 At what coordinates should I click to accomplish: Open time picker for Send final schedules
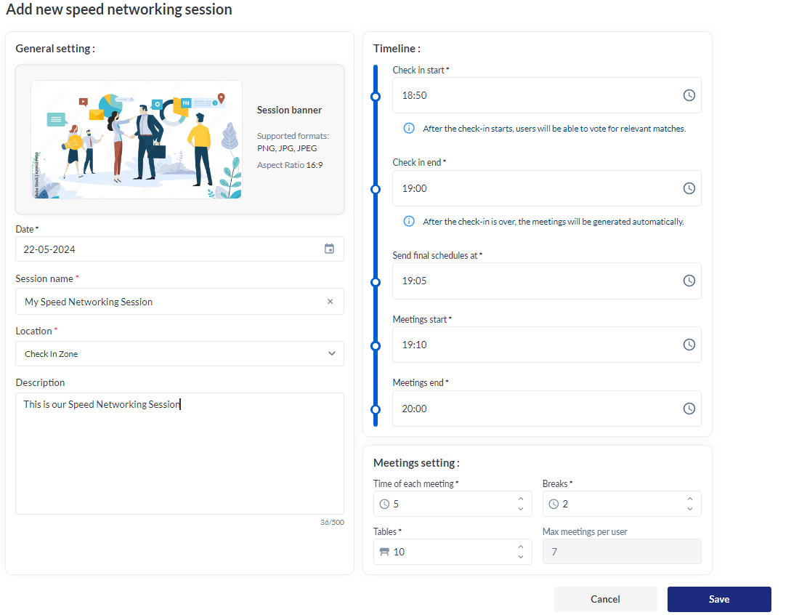pos(689,281)
